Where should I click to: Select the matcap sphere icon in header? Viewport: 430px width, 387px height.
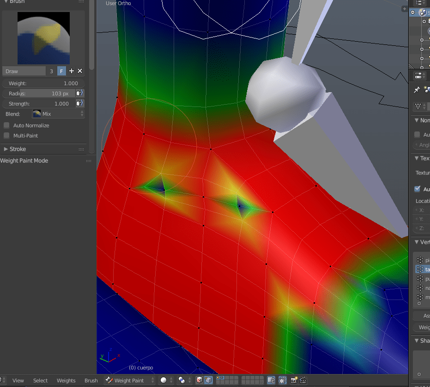pos(164,380)
